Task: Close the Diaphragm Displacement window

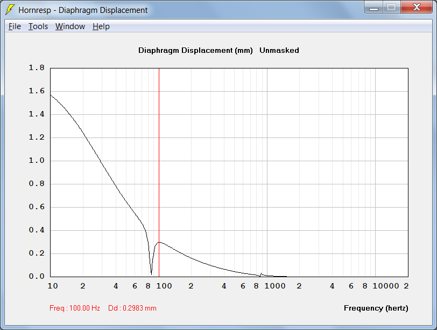Action: [x=417, y=7]
